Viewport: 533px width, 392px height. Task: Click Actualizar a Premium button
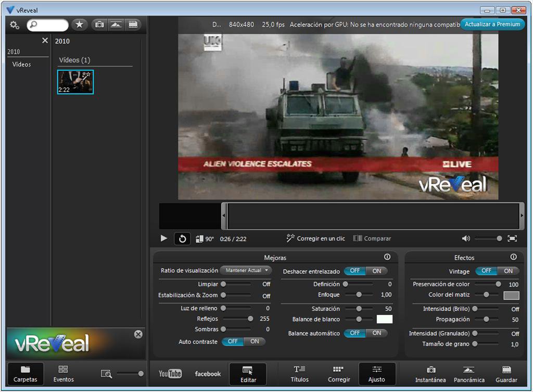tap(492, 24)
